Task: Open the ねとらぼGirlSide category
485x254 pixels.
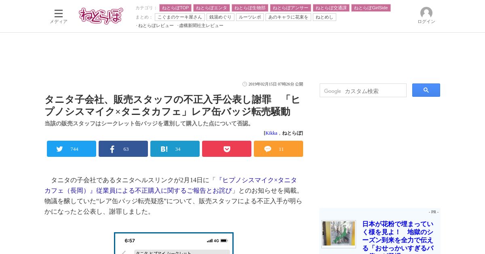Action: pos(371,8)
